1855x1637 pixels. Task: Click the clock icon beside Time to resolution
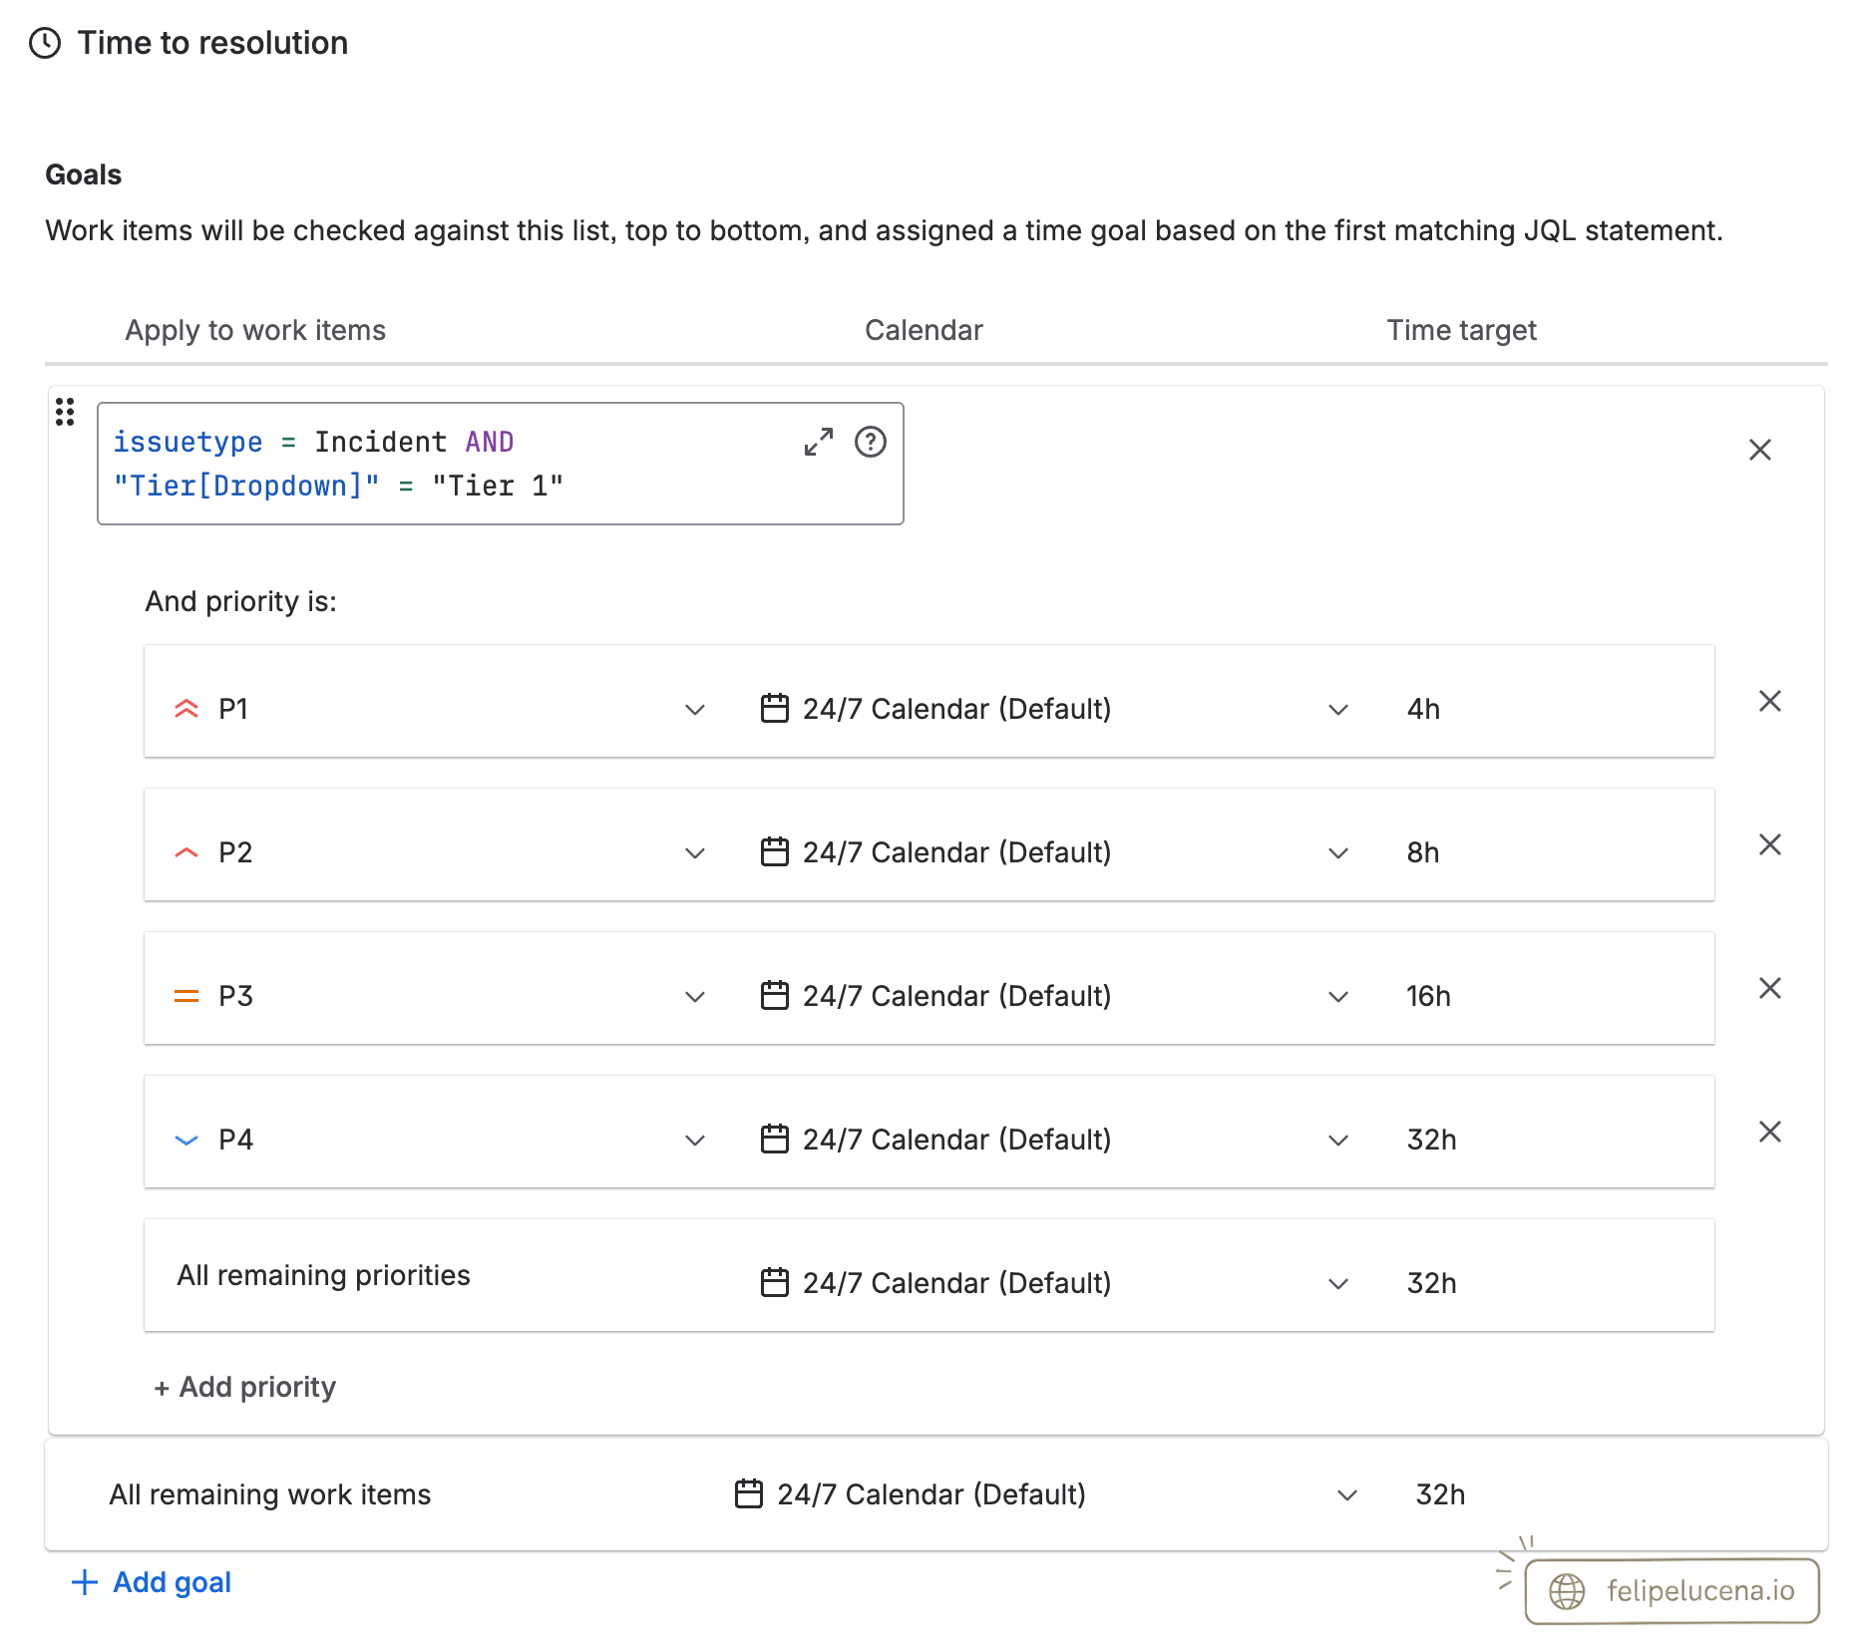pos(45,43)
